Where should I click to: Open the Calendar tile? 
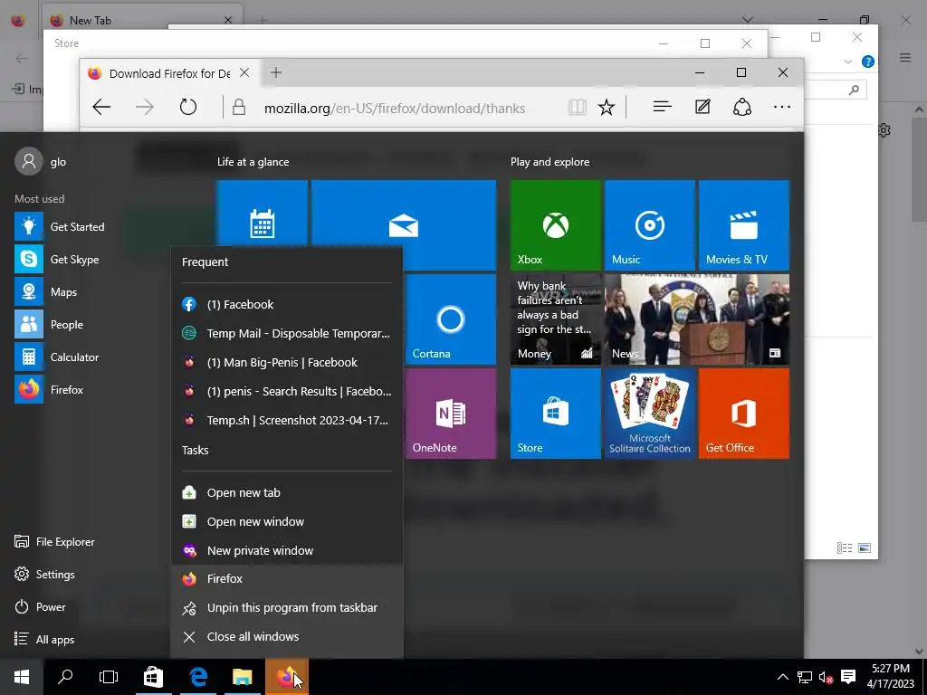pos(262,214)
